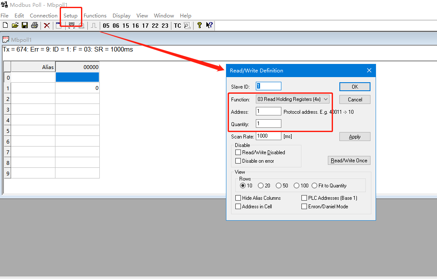Open the Setup menu
This screenshot has width=437, height=279.
coord(70,16)
